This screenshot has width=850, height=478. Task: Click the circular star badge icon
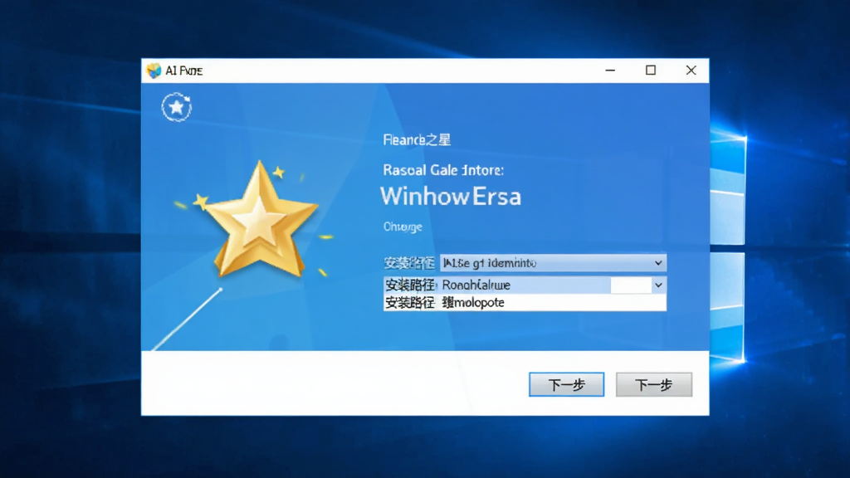[x=177, y=107]
